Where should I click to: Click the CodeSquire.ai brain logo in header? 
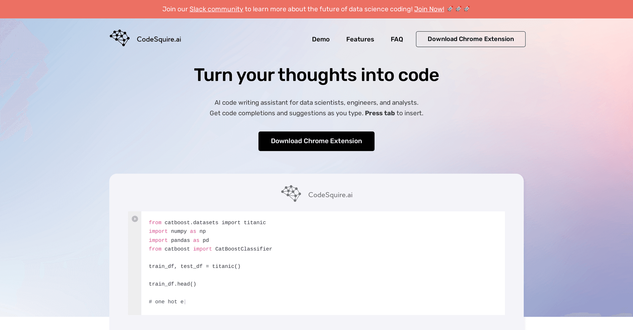coord(120,38)
